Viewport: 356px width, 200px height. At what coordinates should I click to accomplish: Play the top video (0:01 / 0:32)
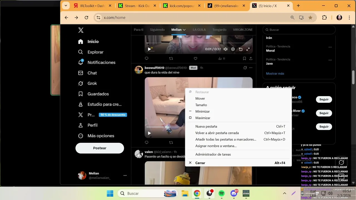(x=149, y=49)
